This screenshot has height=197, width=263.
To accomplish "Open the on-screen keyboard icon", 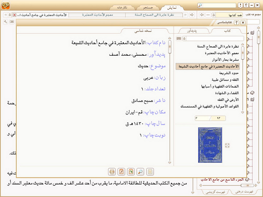I will tap(179, 39).
